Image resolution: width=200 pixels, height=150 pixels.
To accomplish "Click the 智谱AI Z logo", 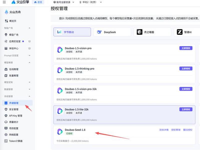I will coord(179,32).
